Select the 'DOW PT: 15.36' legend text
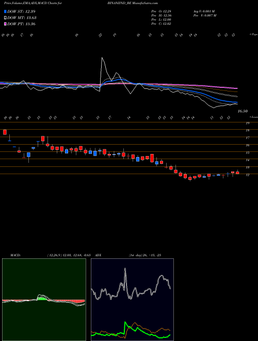The width and height of the screenshot is (258, 341). point(21,24)
